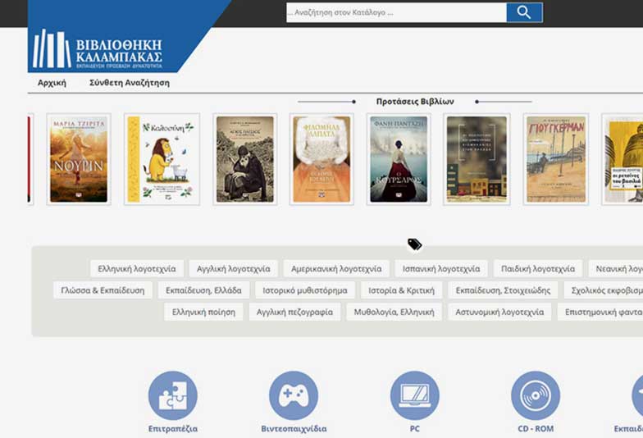Click the catalog search input field
This screenshot has width=643, height=438.
tap(396, 12)
